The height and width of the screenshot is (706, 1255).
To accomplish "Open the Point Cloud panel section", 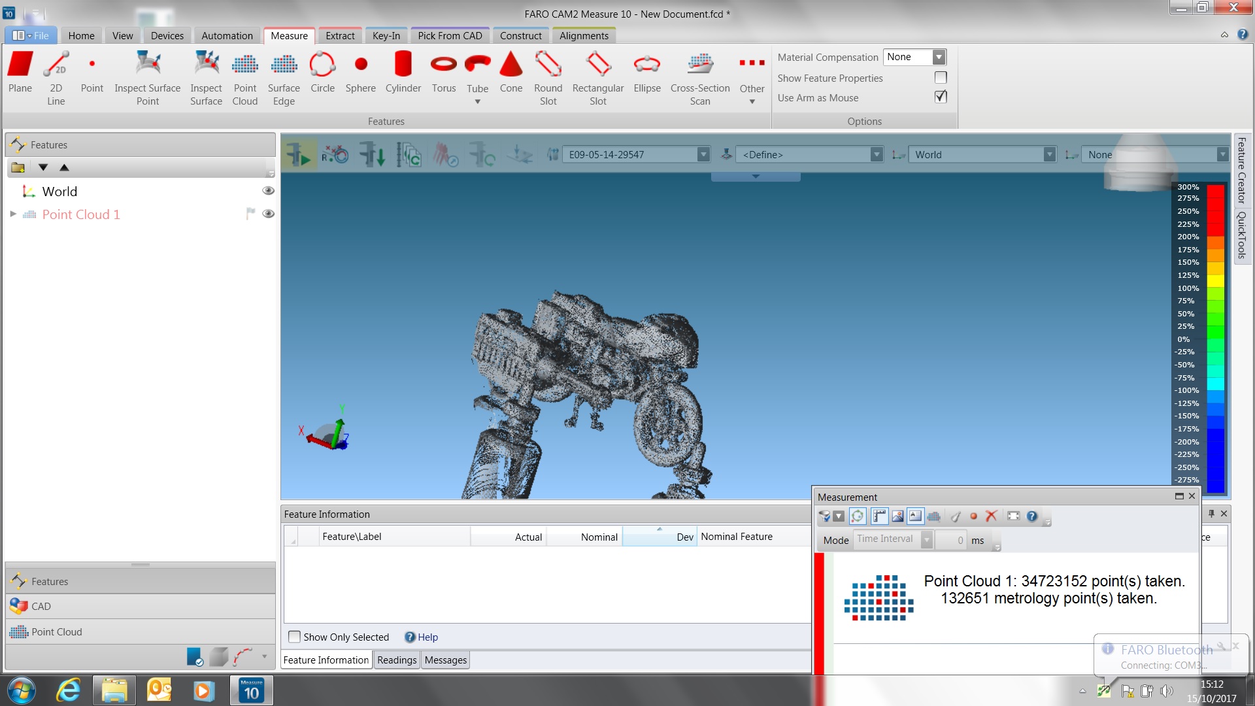I will tap(141, 631).
